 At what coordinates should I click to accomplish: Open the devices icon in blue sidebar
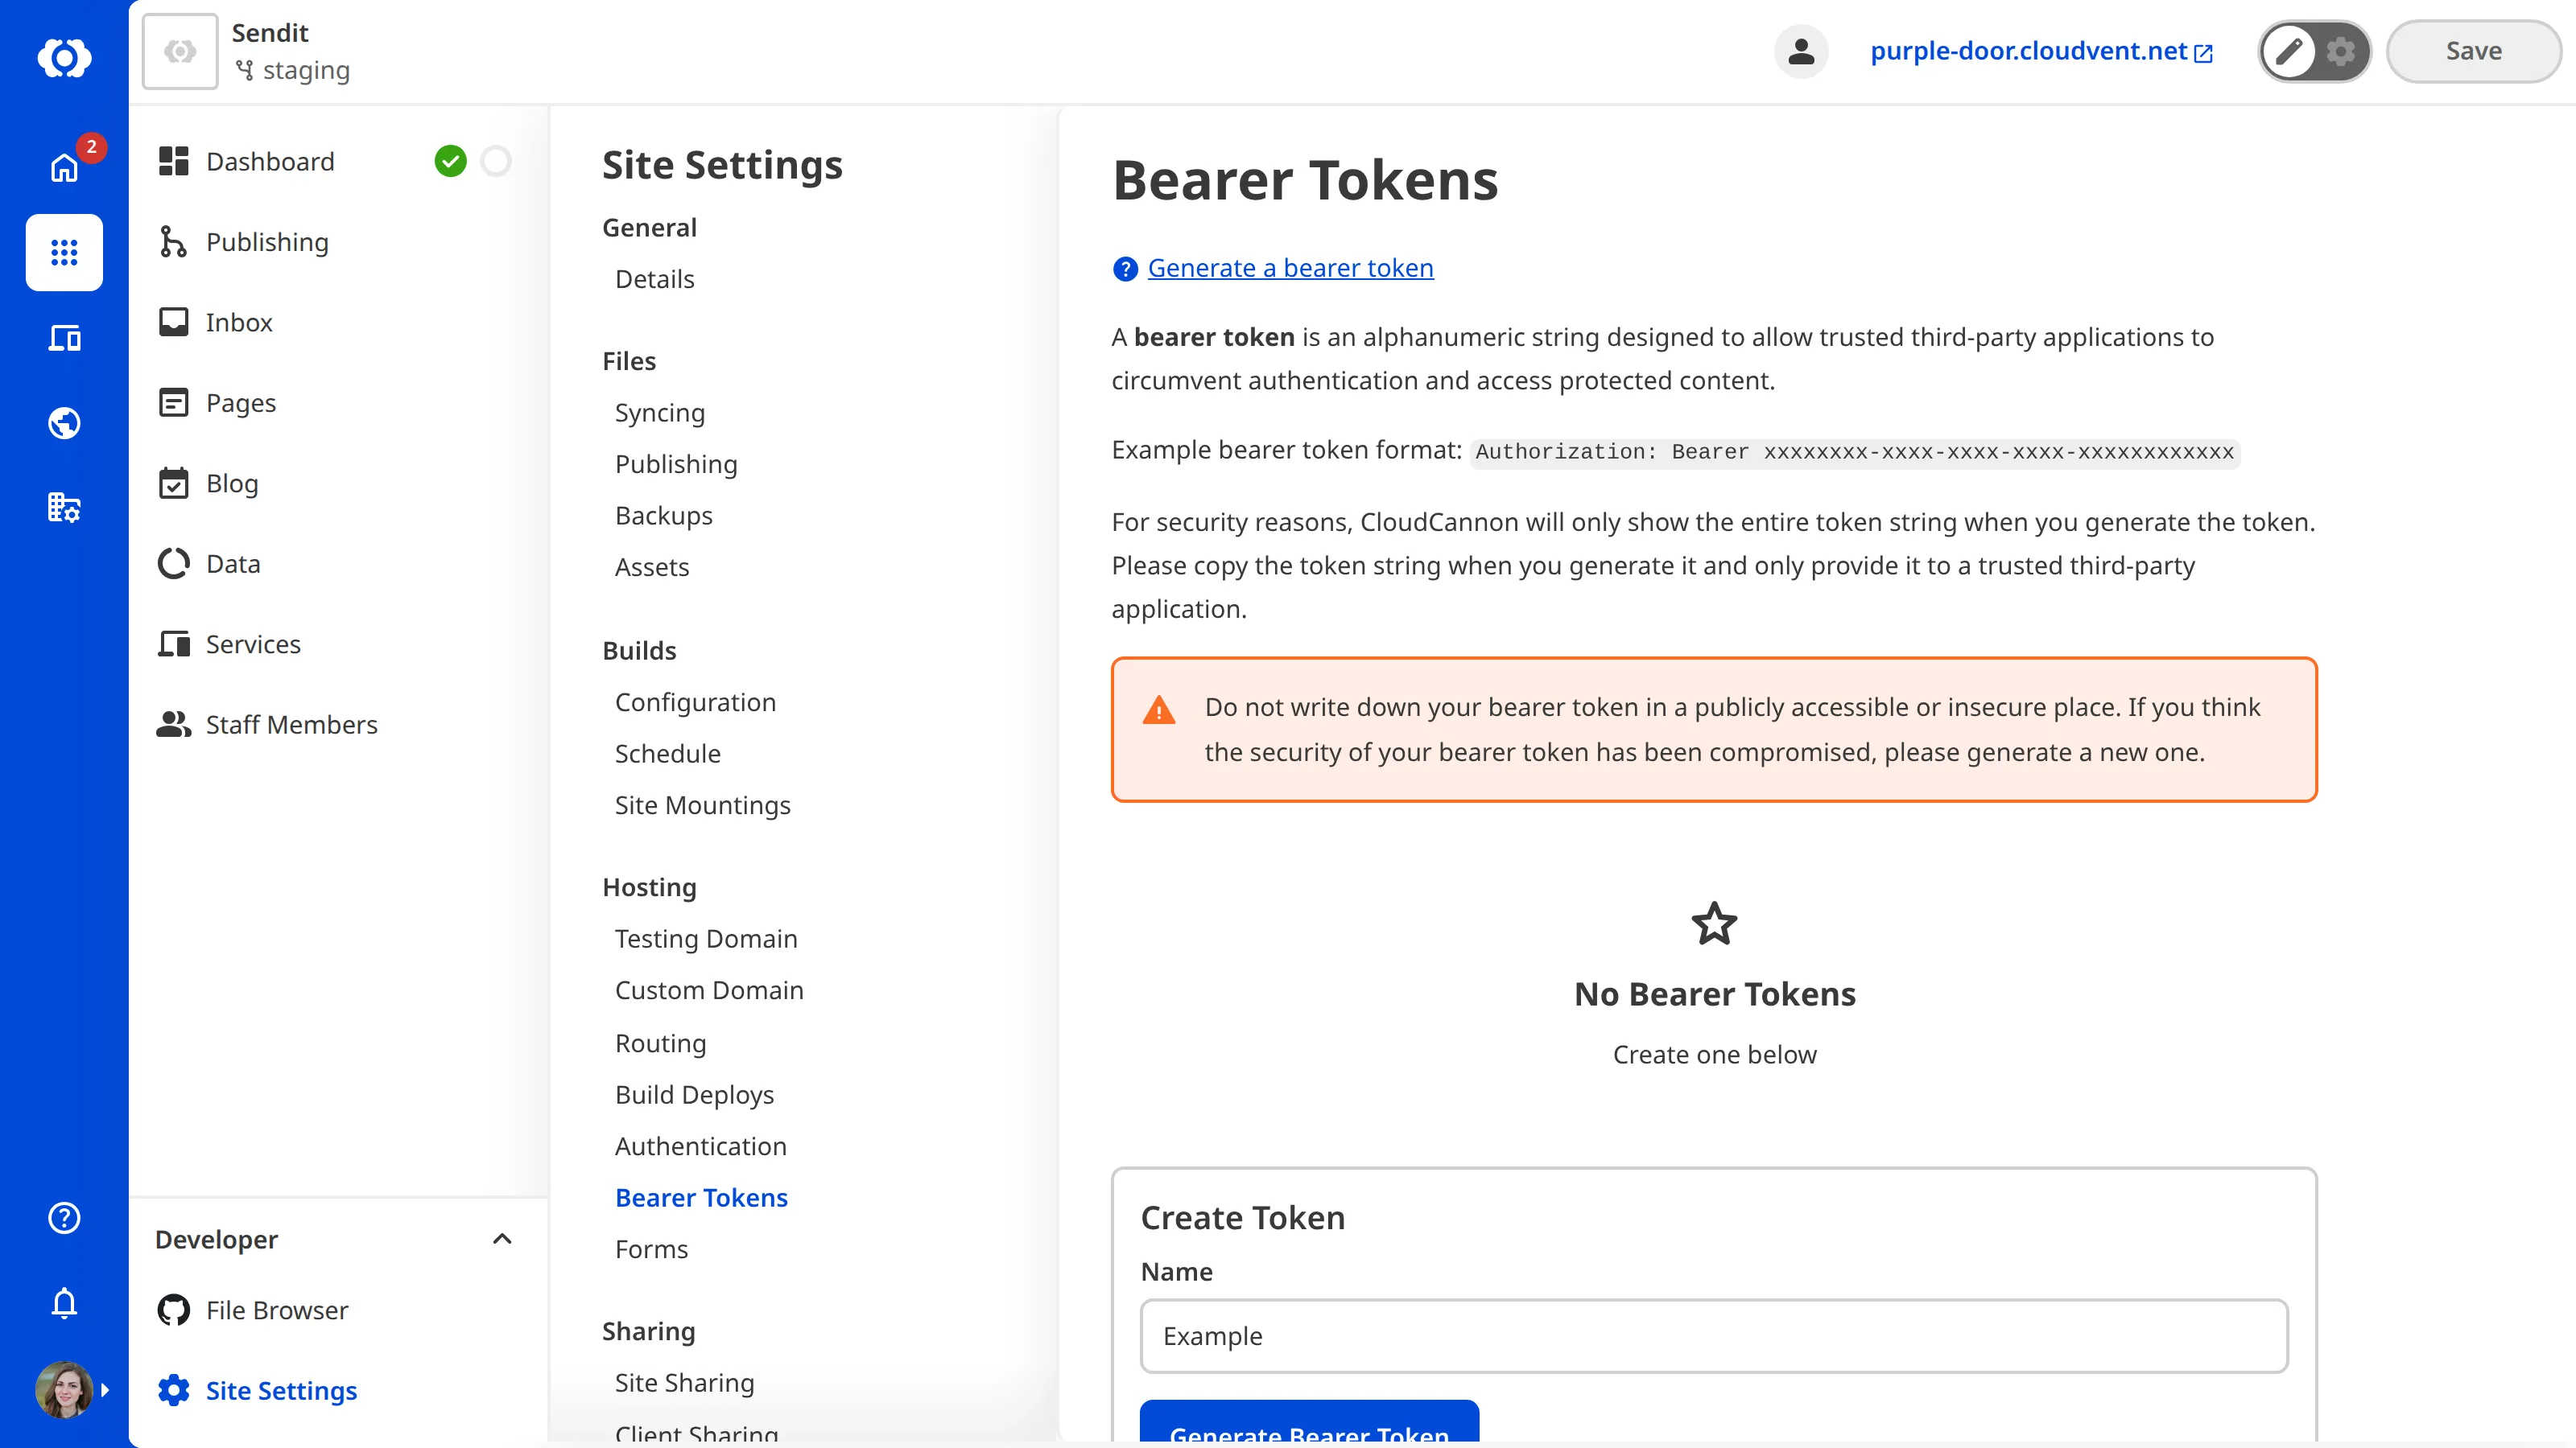[64, 338]
